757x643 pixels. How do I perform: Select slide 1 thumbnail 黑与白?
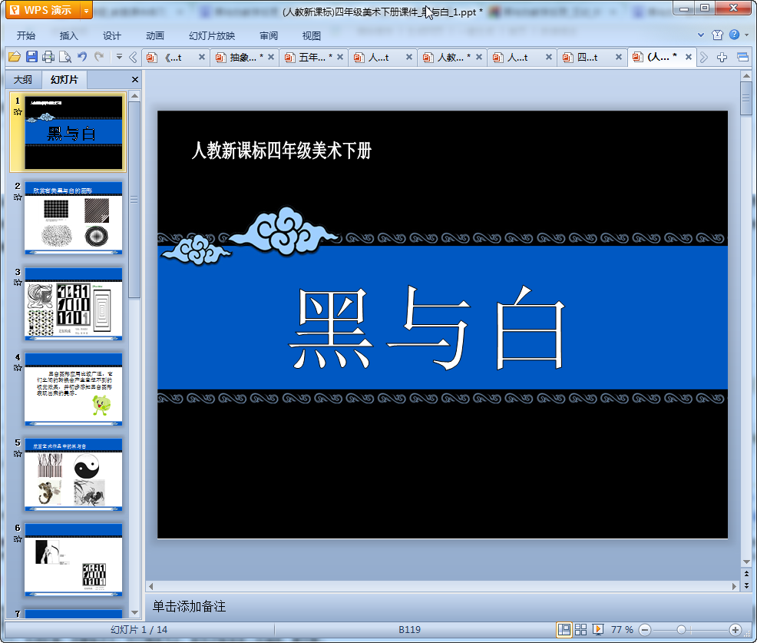[74, 133]
